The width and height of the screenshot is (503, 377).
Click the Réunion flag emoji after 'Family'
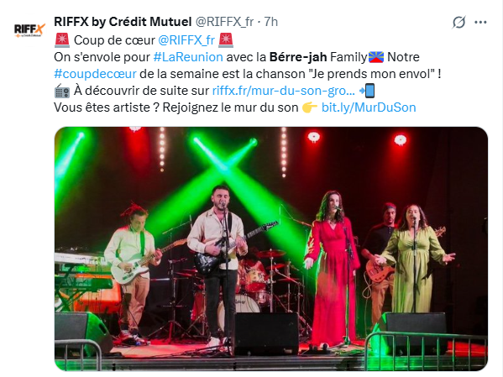tap(376, 57)
